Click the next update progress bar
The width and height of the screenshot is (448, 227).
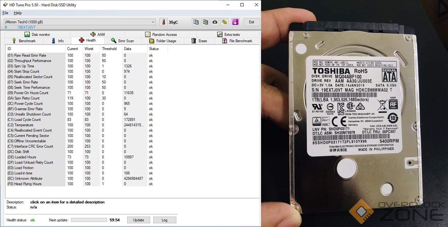89,220
